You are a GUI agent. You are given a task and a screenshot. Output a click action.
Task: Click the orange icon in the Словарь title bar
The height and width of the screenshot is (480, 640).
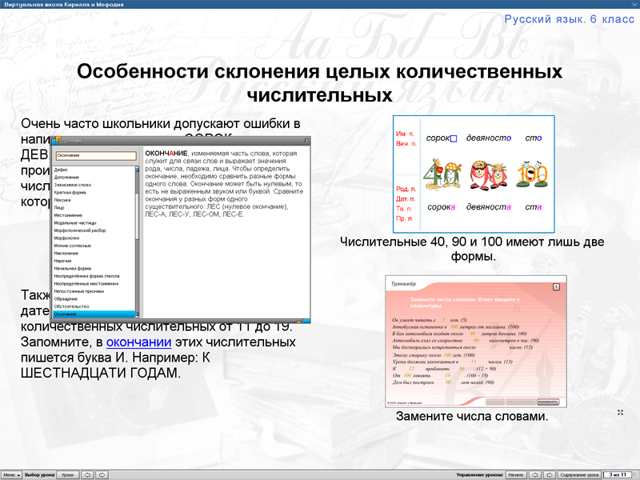[x=60, y=141]
